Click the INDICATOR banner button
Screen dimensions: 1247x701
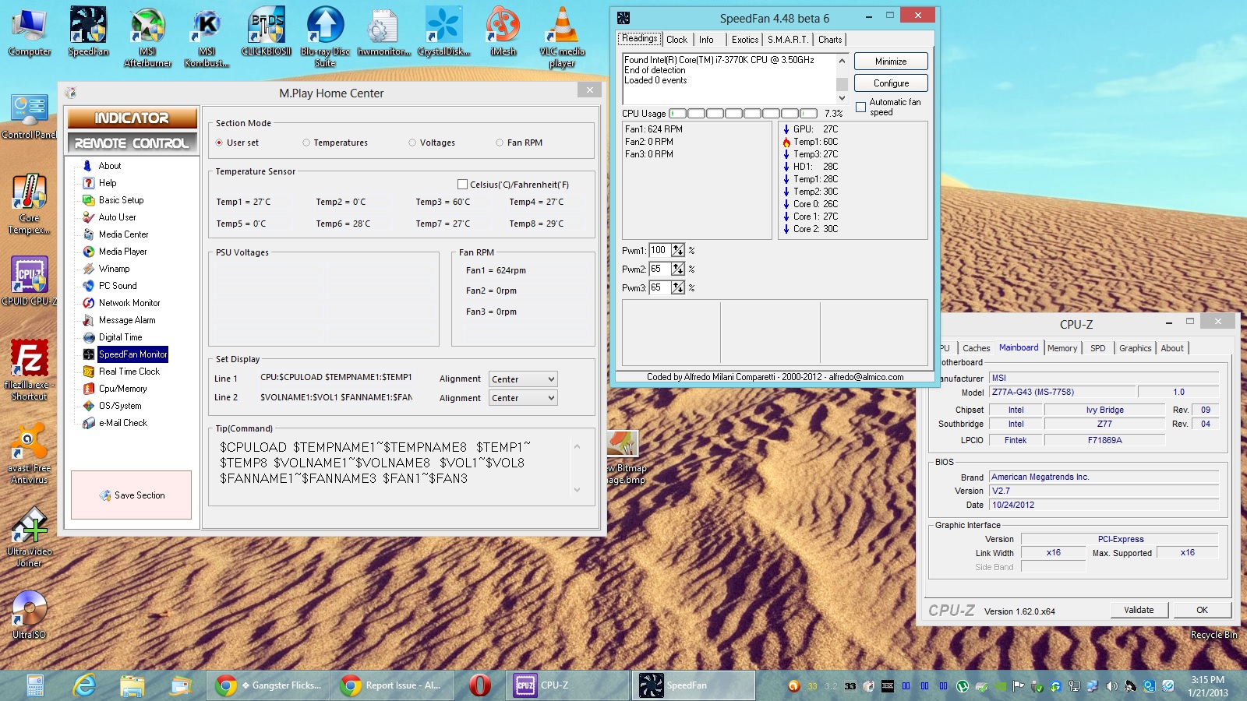click(x=132, y=118)
